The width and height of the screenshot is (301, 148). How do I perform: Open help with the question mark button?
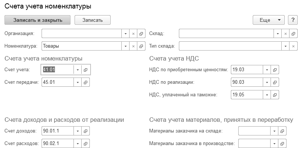click(293, 20)
